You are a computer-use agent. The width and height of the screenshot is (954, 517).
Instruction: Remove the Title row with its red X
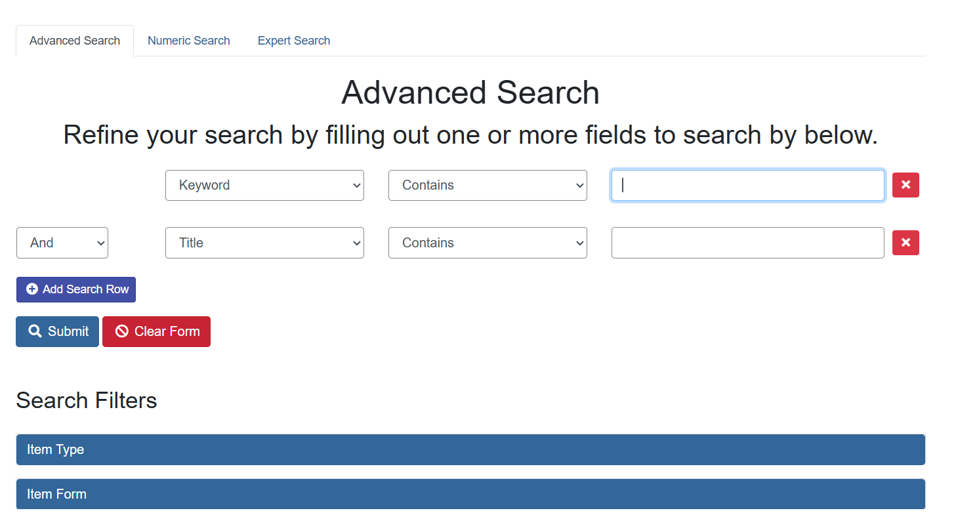coord(905,243)
